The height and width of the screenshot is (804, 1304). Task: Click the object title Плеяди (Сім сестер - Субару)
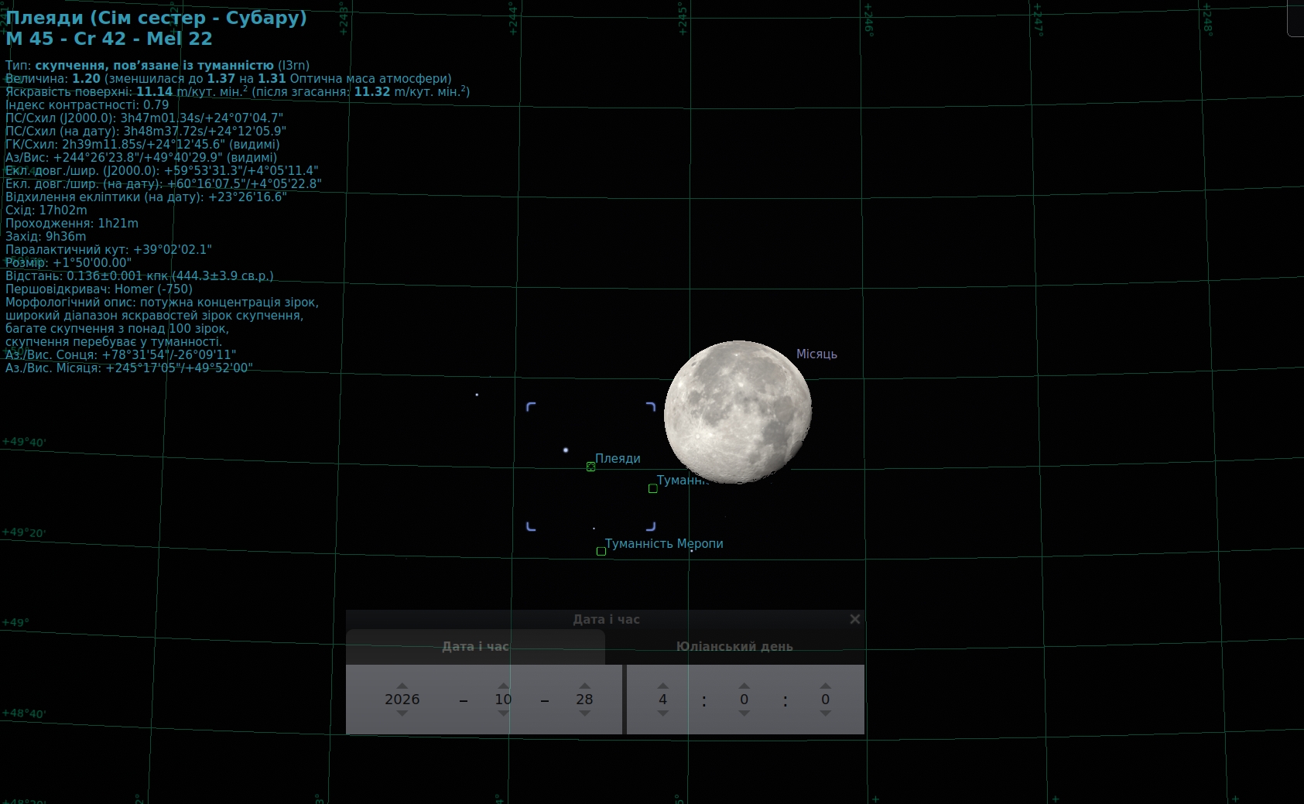pos(156,18)
